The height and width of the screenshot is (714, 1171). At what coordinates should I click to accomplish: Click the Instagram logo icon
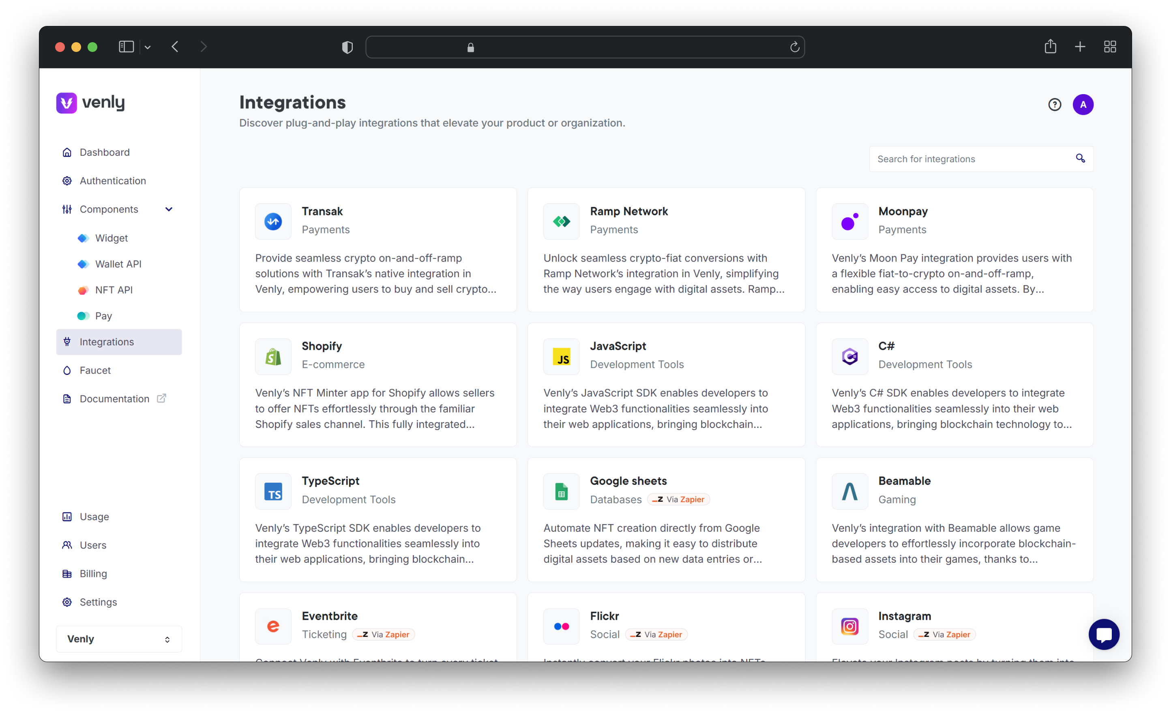click(849, 626)
